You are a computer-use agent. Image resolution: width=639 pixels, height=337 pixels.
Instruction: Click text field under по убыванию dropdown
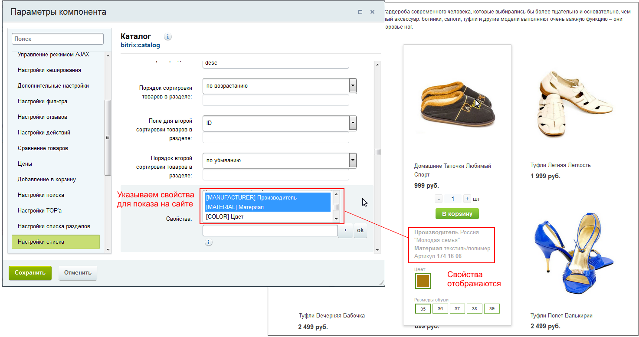coord(276,175)
